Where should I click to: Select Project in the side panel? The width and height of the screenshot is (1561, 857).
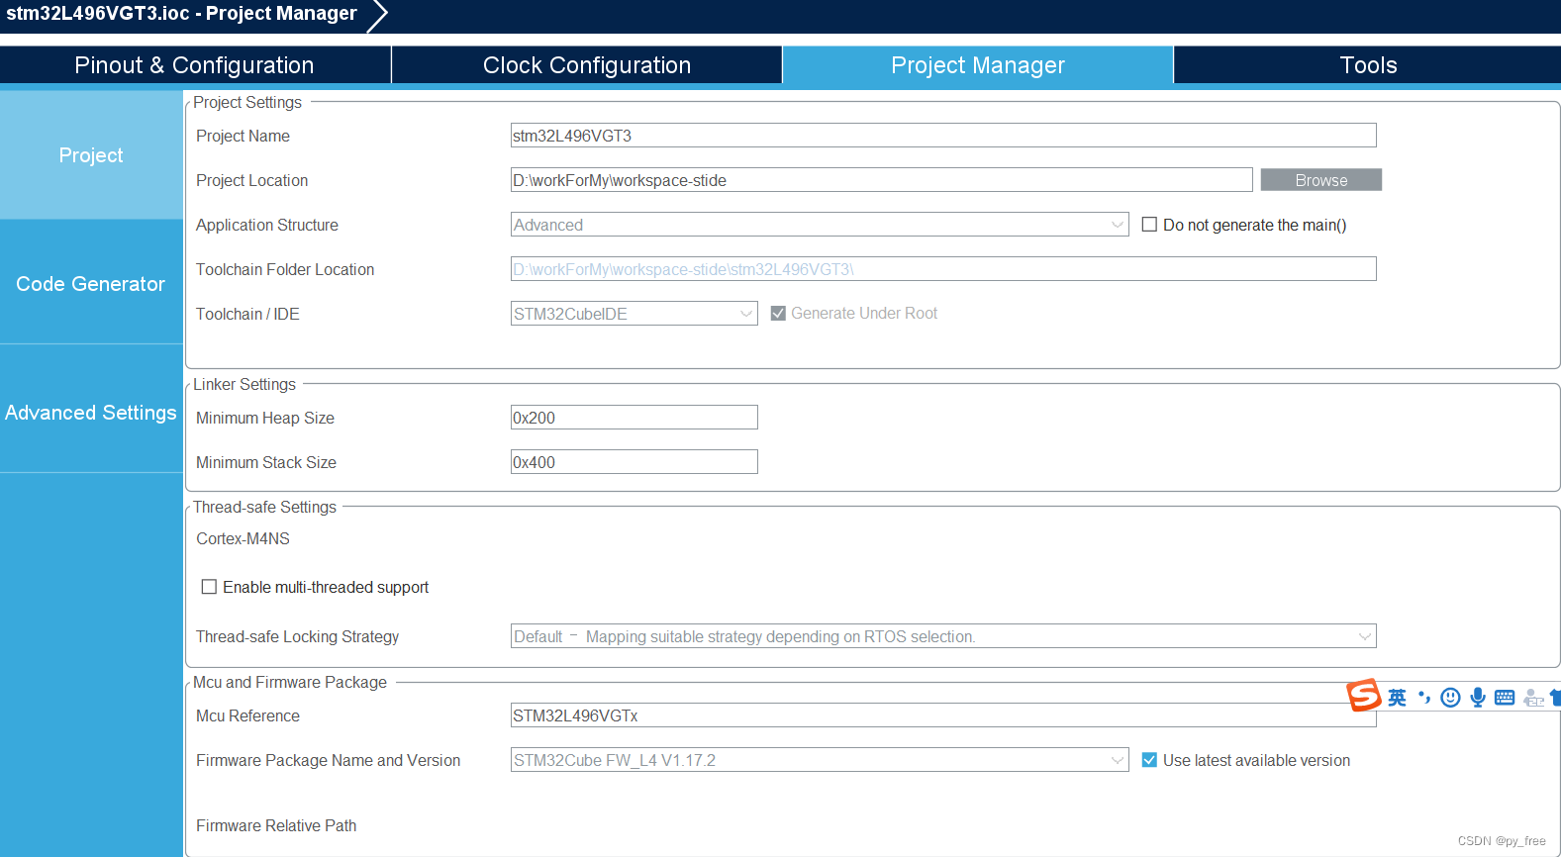point(91,155)
